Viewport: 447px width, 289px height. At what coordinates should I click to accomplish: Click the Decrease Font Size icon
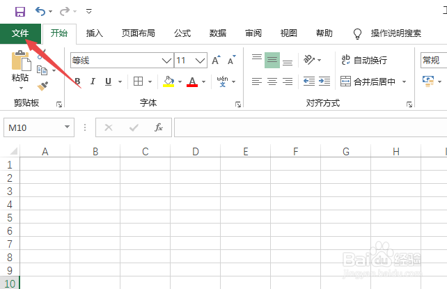point(231,60)
